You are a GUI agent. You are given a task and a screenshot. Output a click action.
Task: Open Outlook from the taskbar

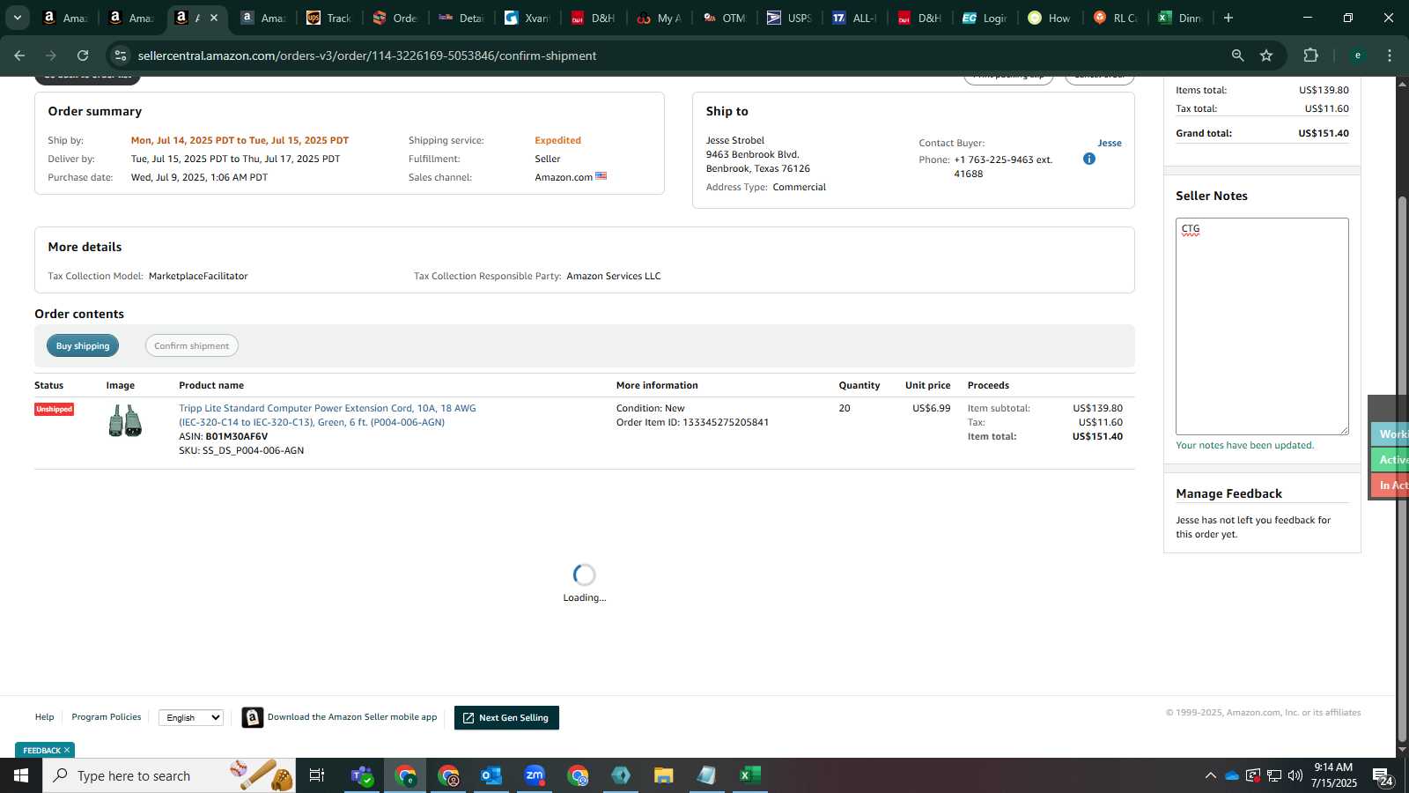point(491,775)
